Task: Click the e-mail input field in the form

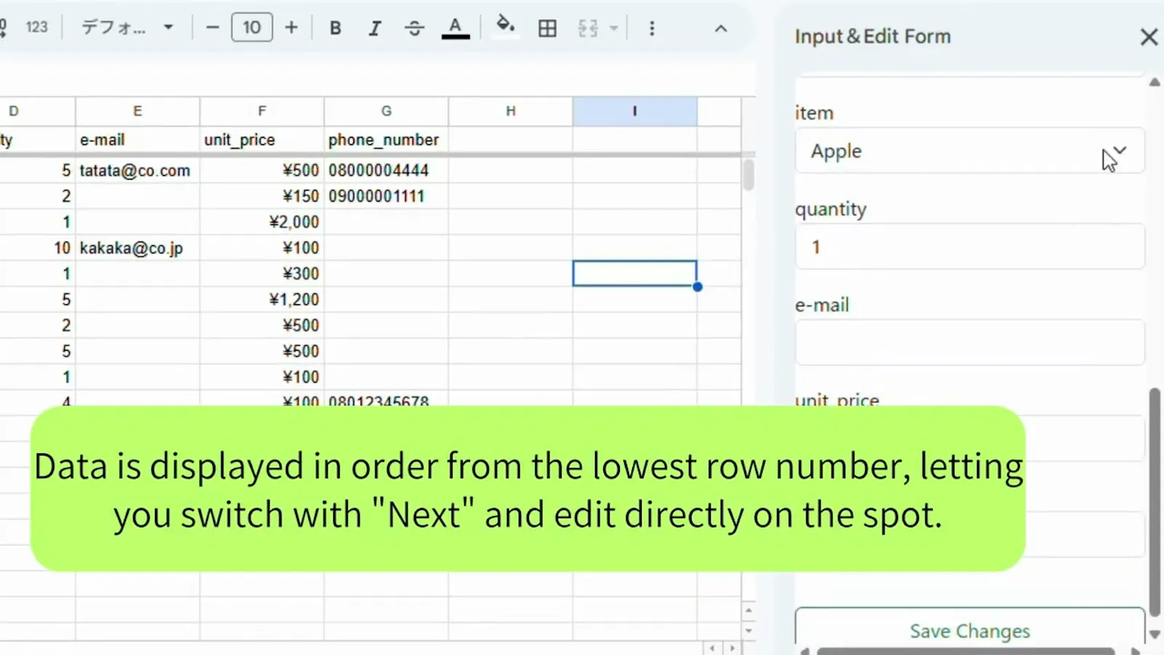Action: 970,342
